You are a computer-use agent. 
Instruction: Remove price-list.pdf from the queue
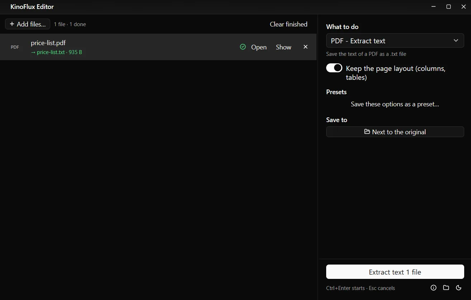[x=305, y=47]
